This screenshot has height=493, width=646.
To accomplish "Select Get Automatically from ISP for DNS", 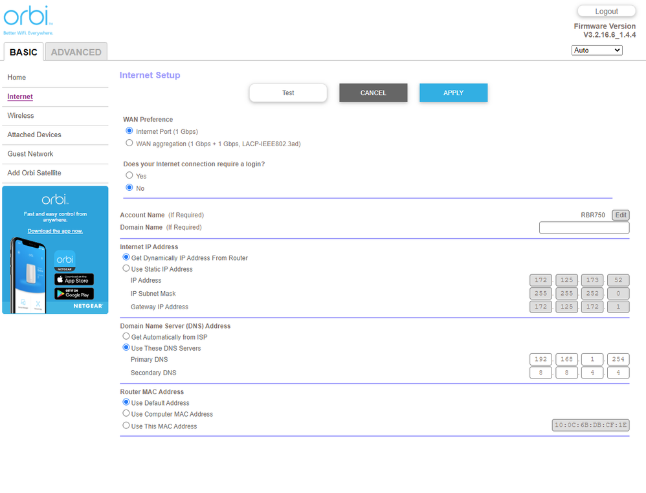I will coord(126,336).
